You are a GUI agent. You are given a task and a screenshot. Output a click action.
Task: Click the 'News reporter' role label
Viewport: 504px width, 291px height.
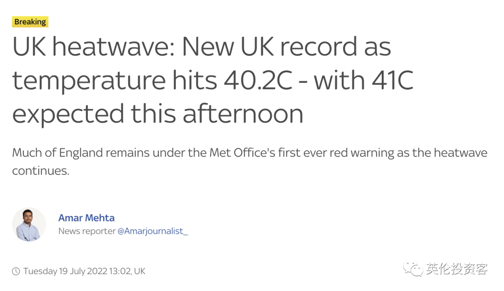pyautogui.click(x=87, y=231)
